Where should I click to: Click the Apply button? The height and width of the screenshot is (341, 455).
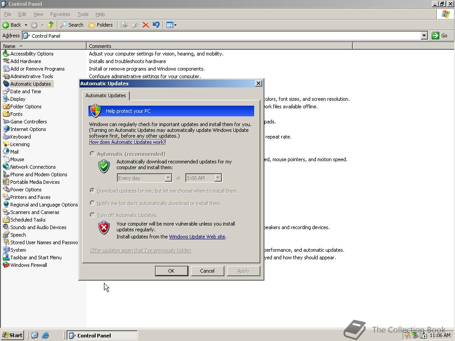243,271
